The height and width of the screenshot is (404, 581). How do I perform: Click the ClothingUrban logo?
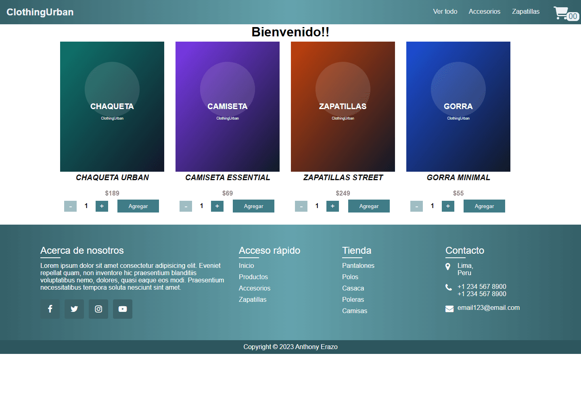click(x=40, y=12)
